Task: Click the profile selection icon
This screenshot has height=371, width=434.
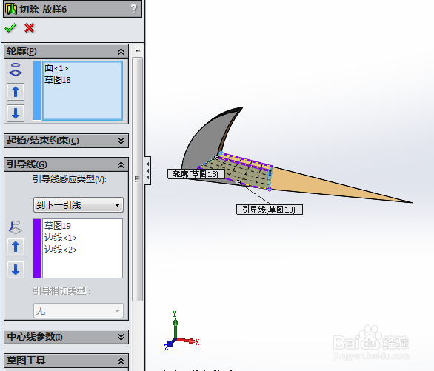Action: click(x=16, y=70)
